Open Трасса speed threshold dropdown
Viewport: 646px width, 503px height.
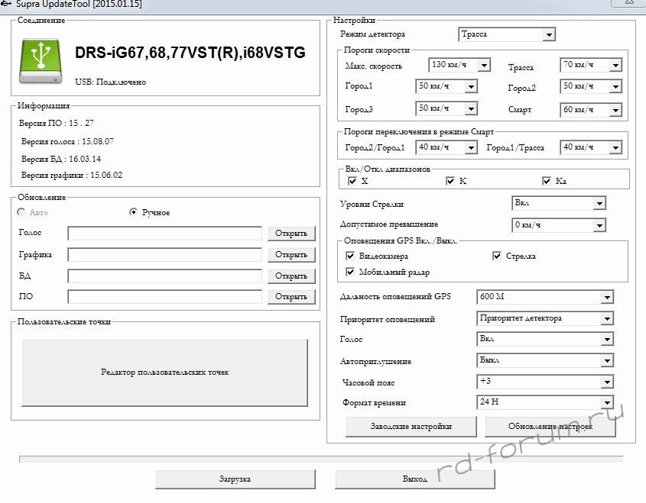click(591, 65)
